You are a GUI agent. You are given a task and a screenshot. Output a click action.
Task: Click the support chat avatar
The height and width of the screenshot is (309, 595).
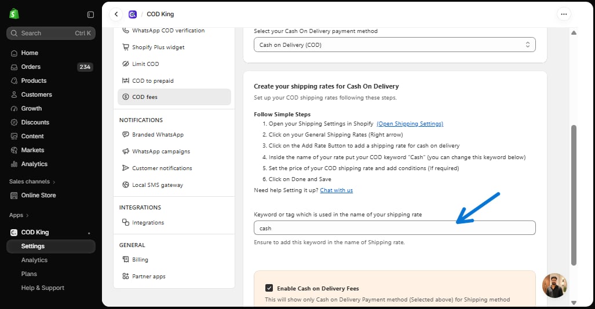(554, 285)
